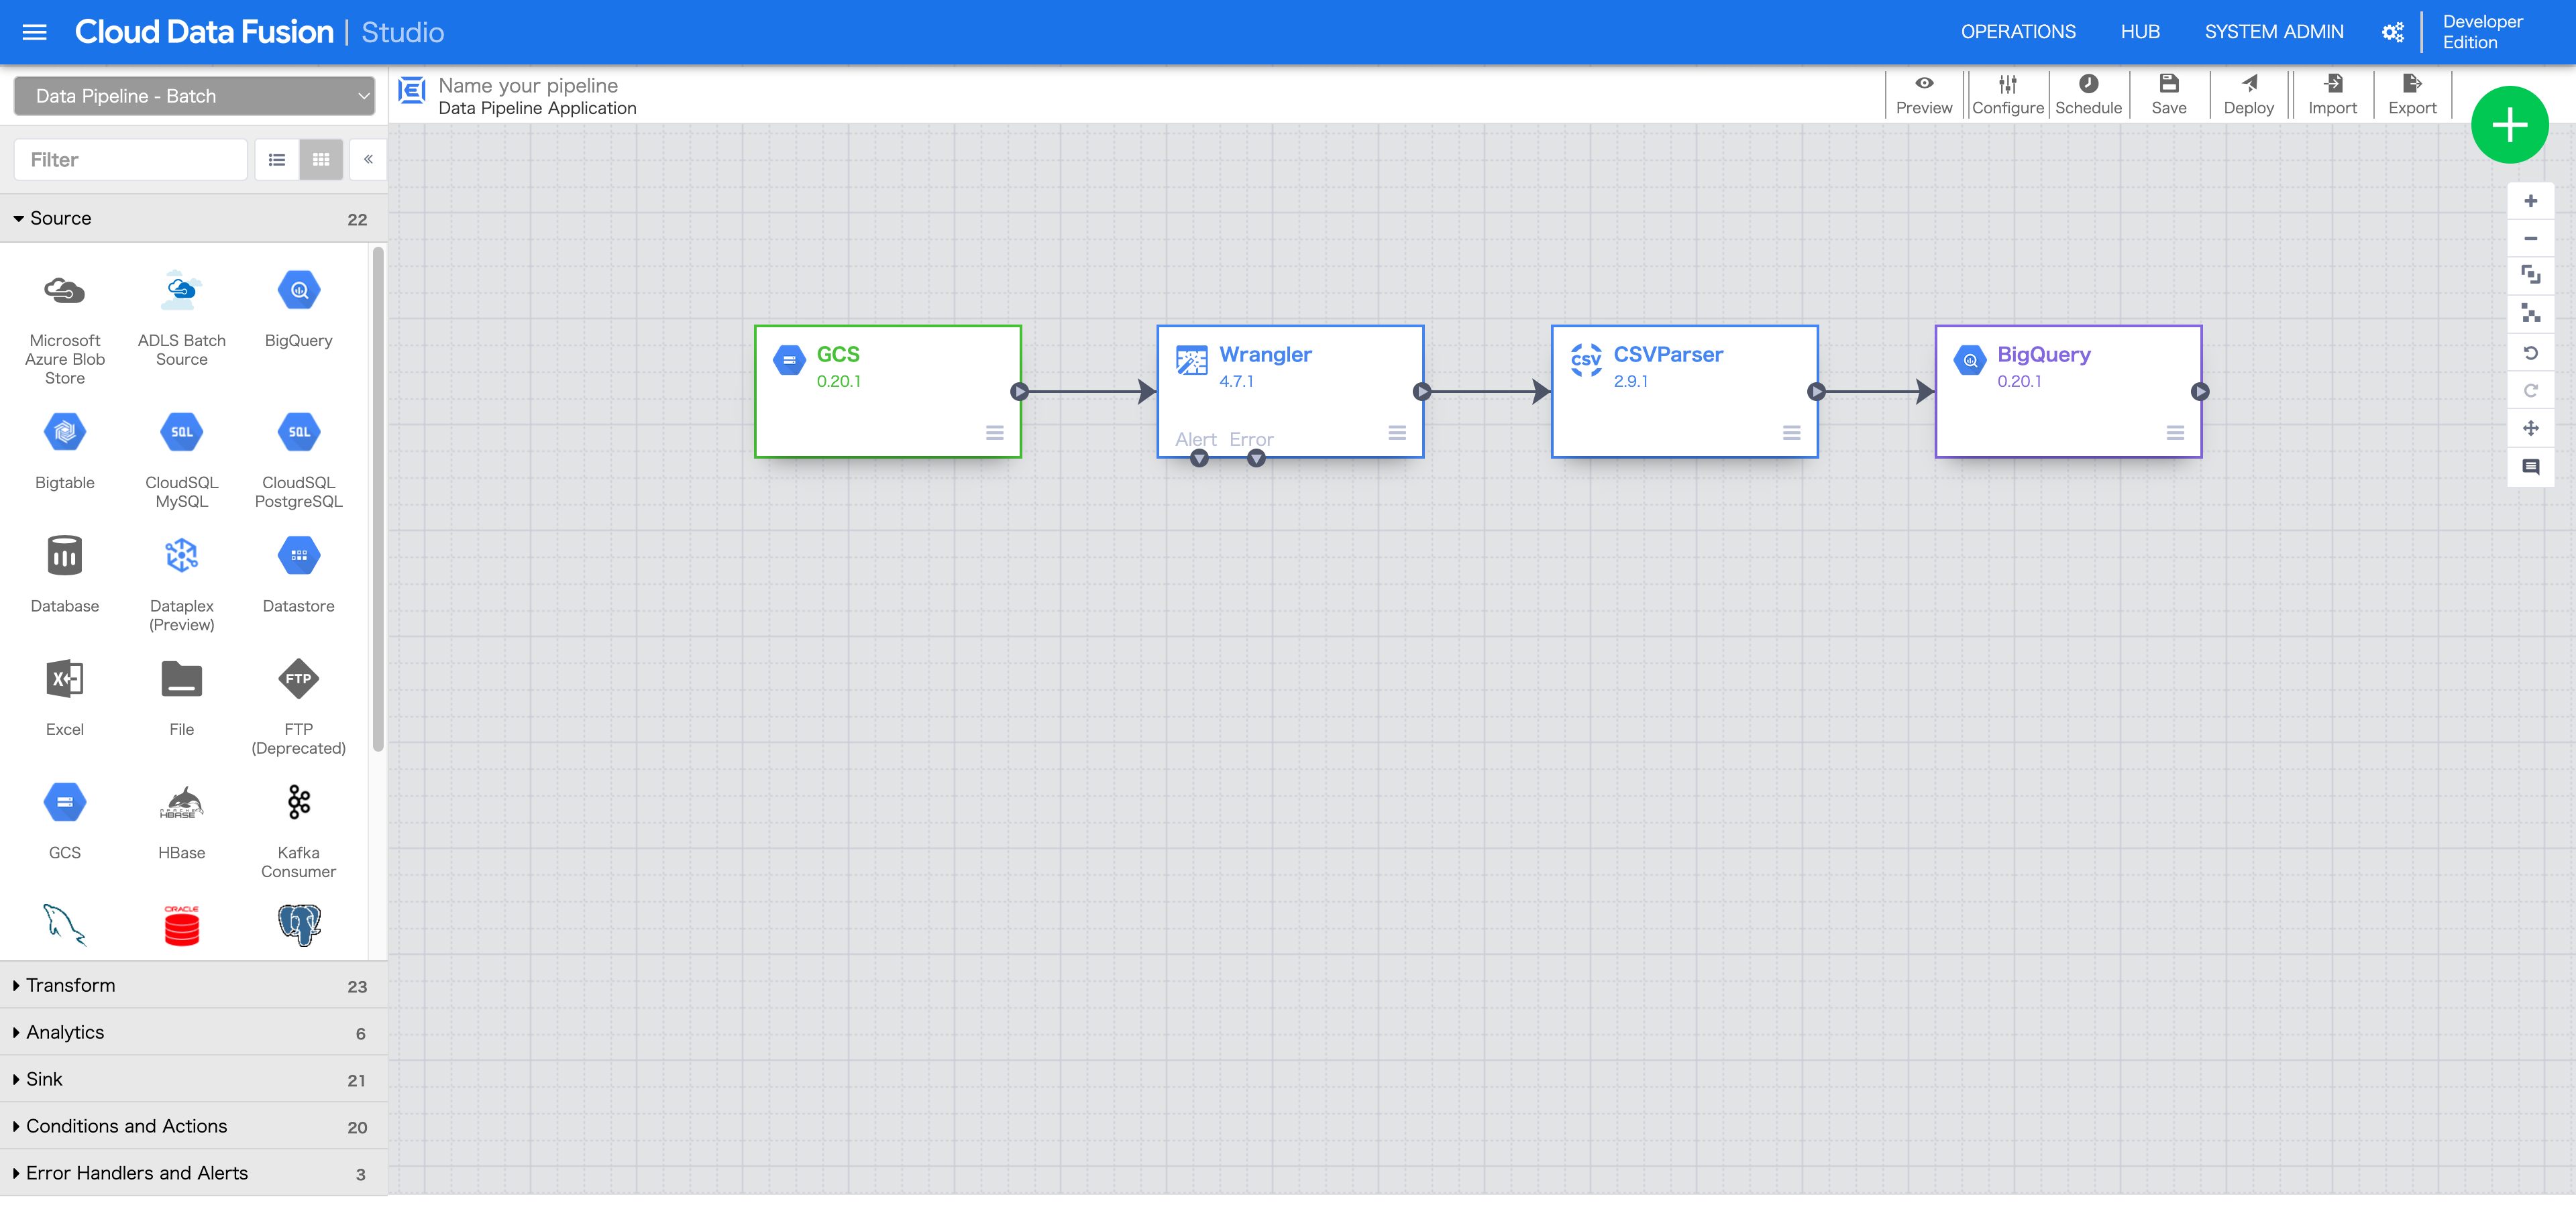
Task: Open the BigQuery node hamburger menu
Action: [2175, 433]
